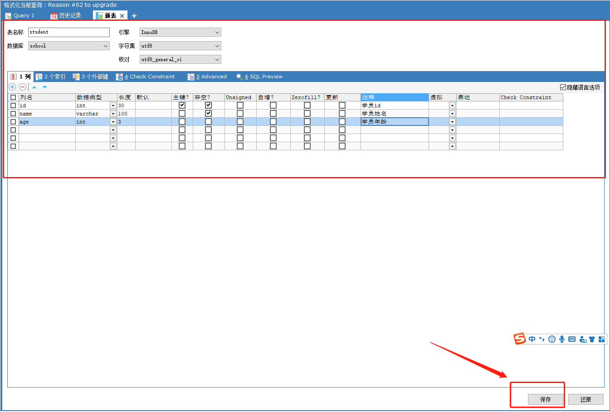Click the 保存 button

coord(546,399)
